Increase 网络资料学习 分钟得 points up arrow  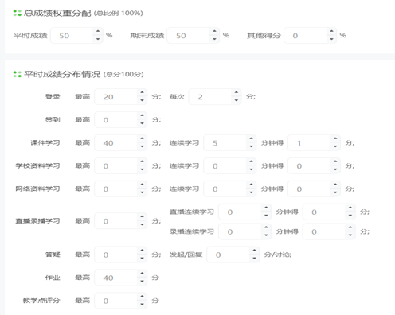pyautogui.click(x=335, y=185)
